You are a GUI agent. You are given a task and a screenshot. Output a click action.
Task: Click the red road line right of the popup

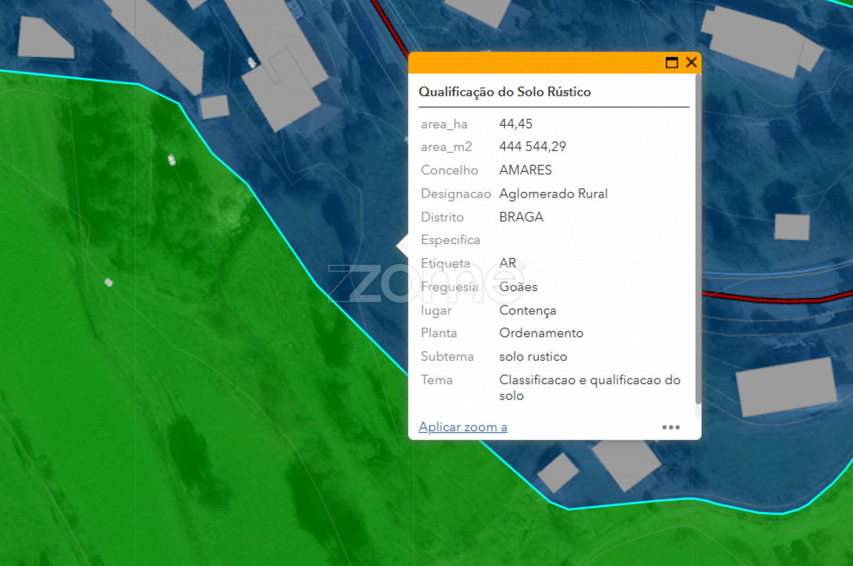[773, 299]
